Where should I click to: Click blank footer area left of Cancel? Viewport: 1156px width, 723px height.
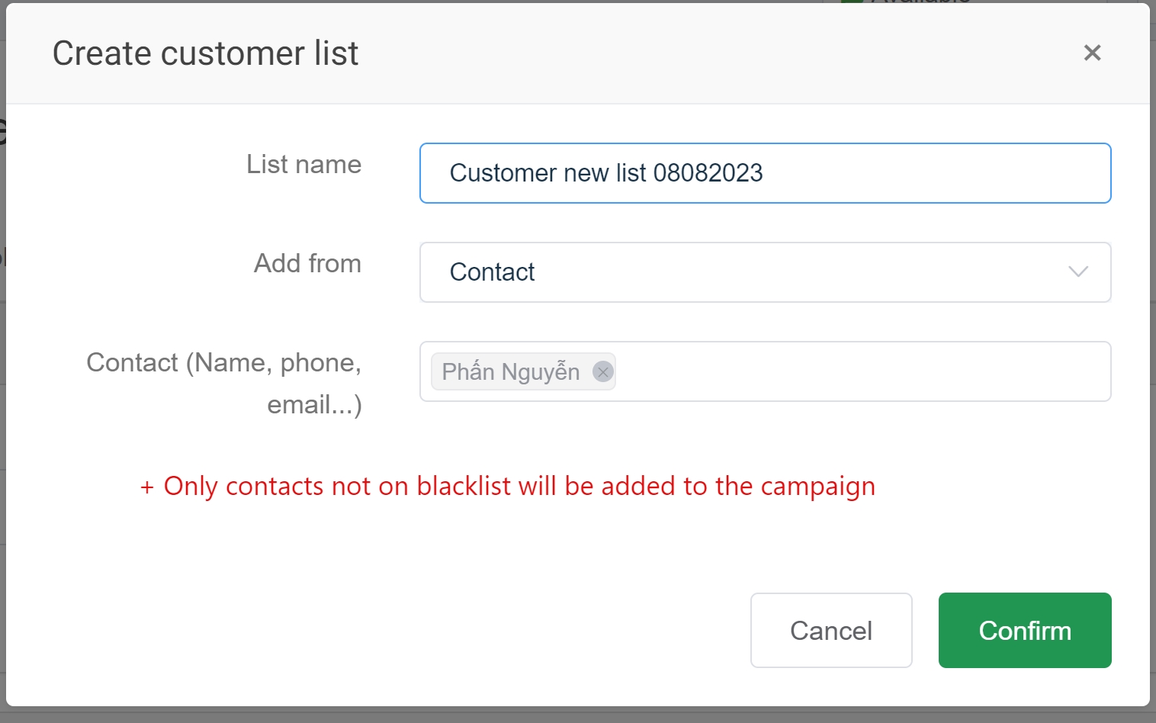click(381, 630)
